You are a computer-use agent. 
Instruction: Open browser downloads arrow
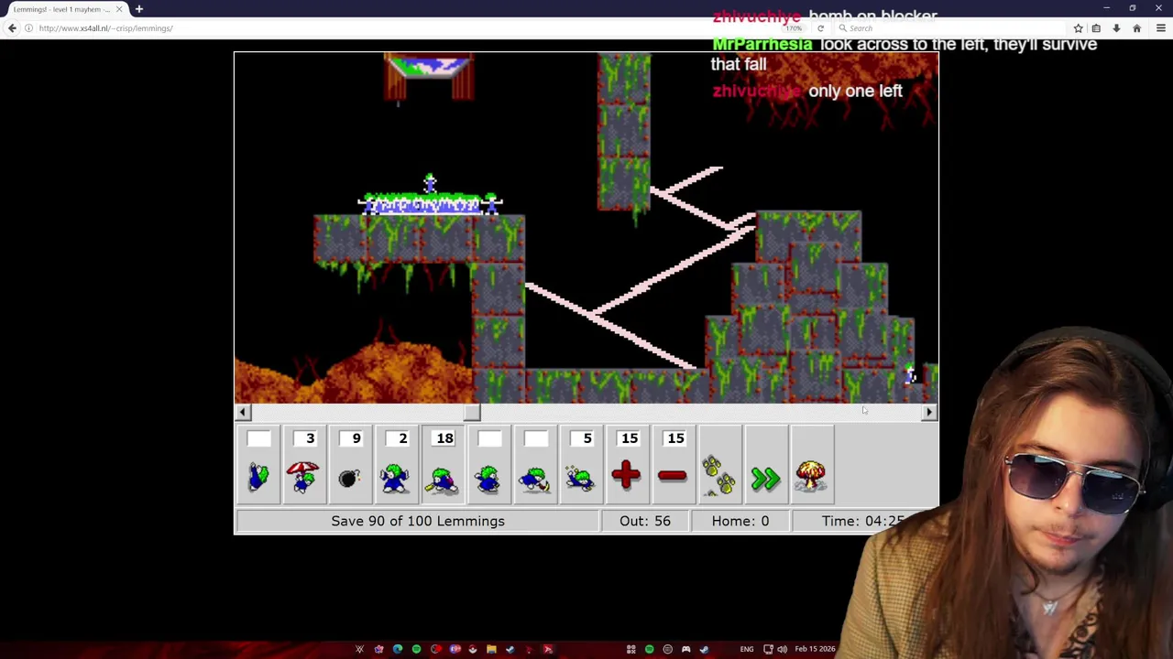point(1116,28)
